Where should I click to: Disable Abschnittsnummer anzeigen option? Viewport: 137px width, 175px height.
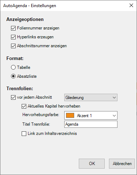pos(13,46)
